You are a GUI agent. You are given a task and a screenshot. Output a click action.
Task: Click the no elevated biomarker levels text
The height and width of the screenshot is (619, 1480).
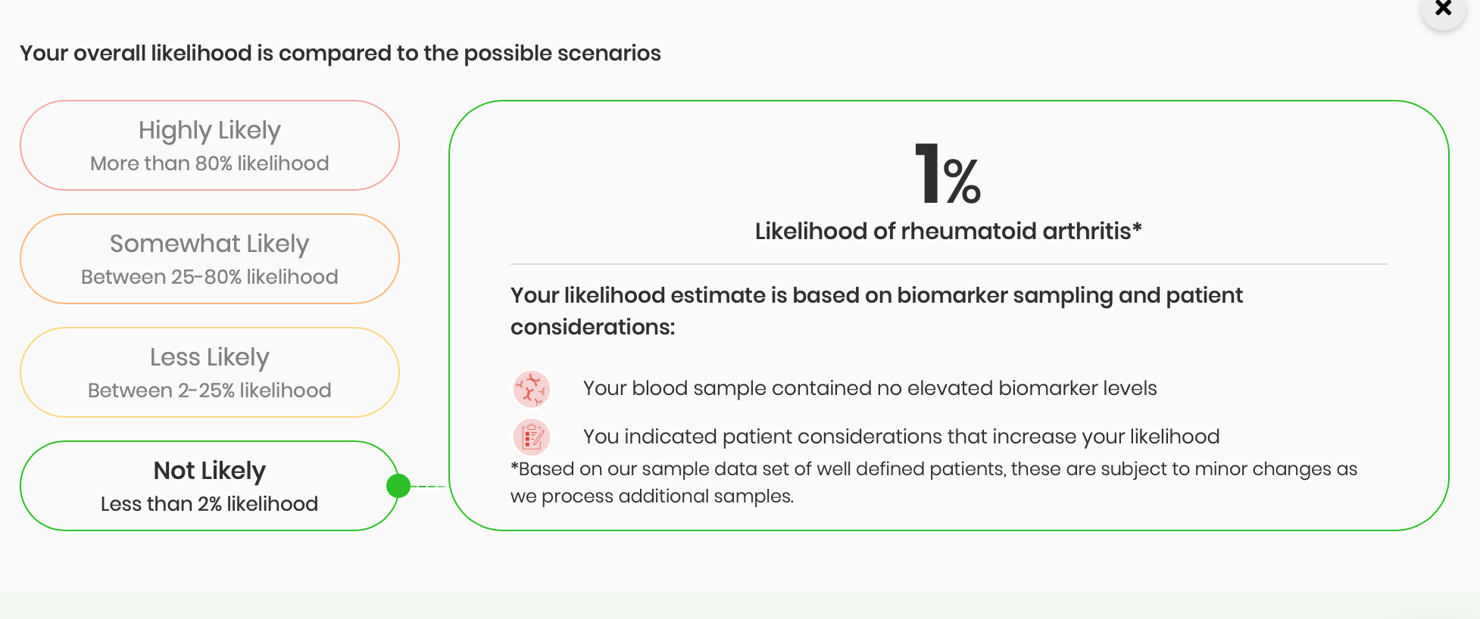tap(870, 388)
